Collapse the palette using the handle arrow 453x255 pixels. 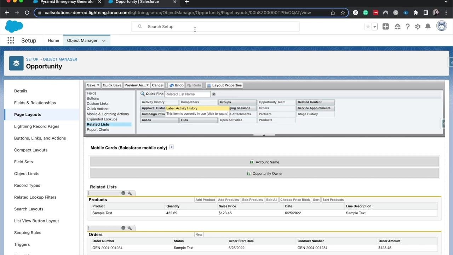point(264,135)
